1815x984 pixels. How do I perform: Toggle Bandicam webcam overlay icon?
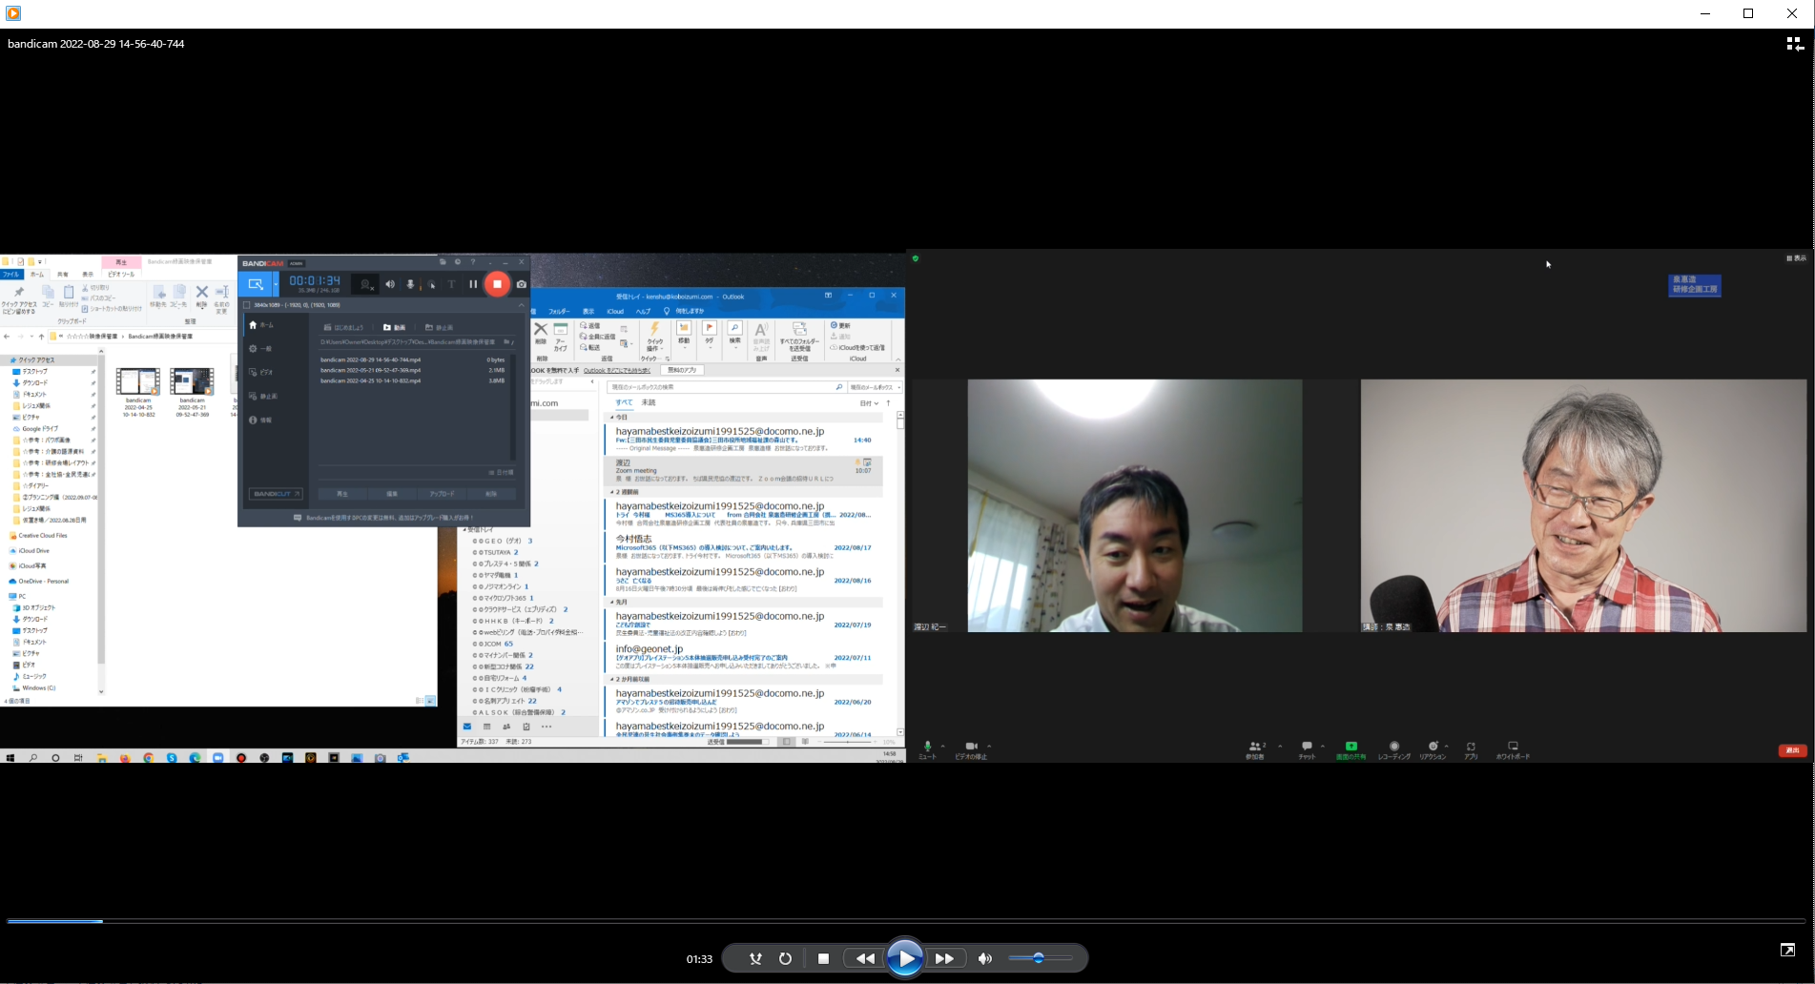366,284
